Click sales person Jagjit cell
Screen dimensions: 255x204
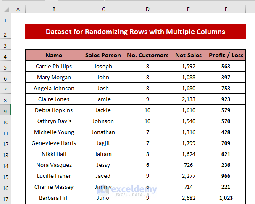click(103, 143)
